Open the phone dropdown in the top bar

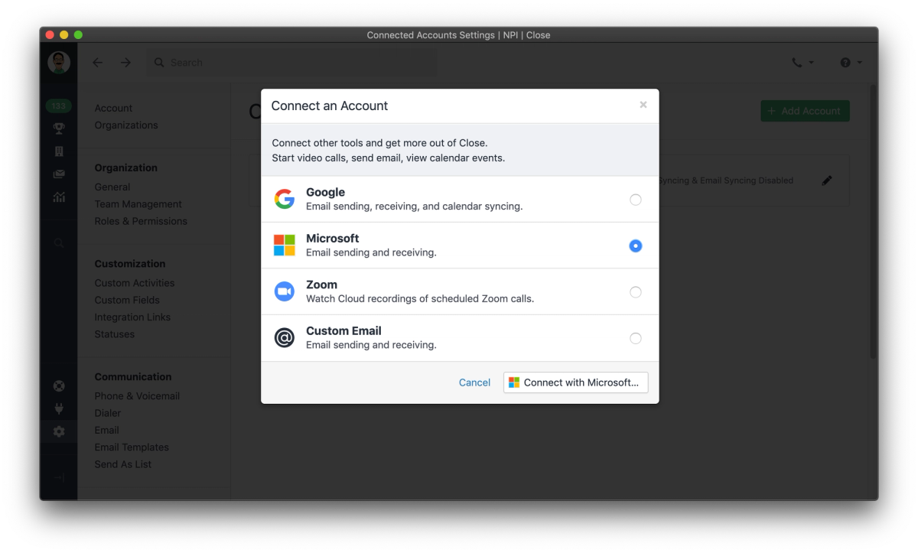802,63
